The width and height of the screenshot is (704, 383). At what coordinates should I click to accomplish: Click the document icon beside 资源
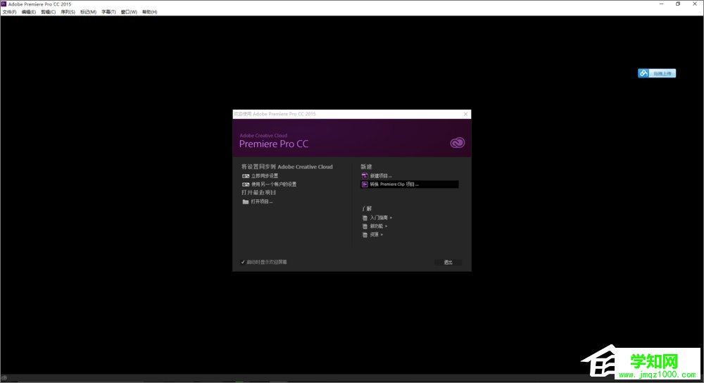[365, 235]
